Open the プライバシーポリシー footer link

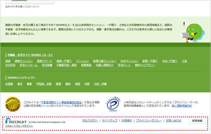(149, 121)
